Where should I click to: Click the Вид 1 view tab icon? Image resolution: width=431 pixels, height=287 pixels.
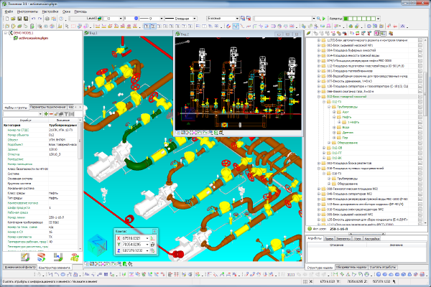click(x=88, y=33)
